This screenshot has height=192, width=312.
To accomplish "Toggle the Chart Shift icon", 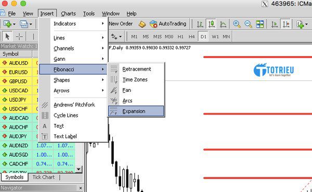I will click(x=286, y=24).
